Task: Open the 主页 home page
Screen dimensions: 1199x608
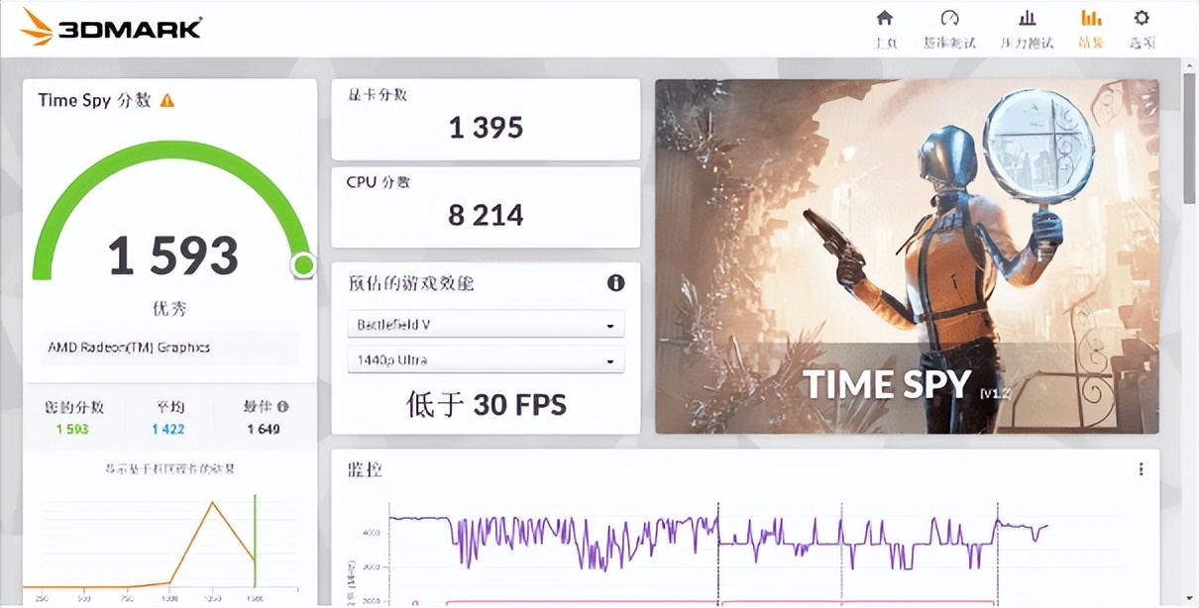Action: tap(885, 28)
